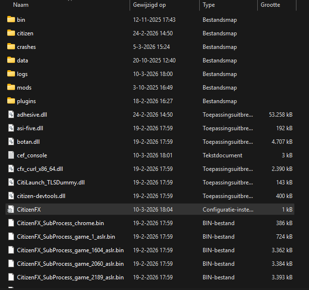Select the CitizenFX_SubProcess_game_1_aslr.bin file name
The width and height of the screenshot is (309, 290).
tap(66, 237)
